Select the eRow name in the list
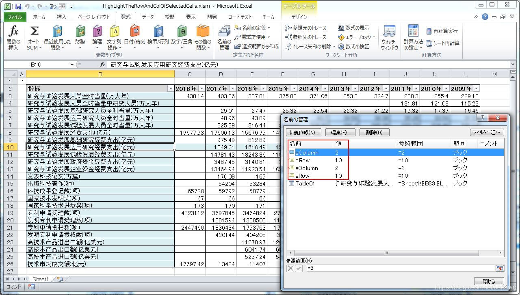The height and width of the screenshot is (295, 520). pos(302,160)
